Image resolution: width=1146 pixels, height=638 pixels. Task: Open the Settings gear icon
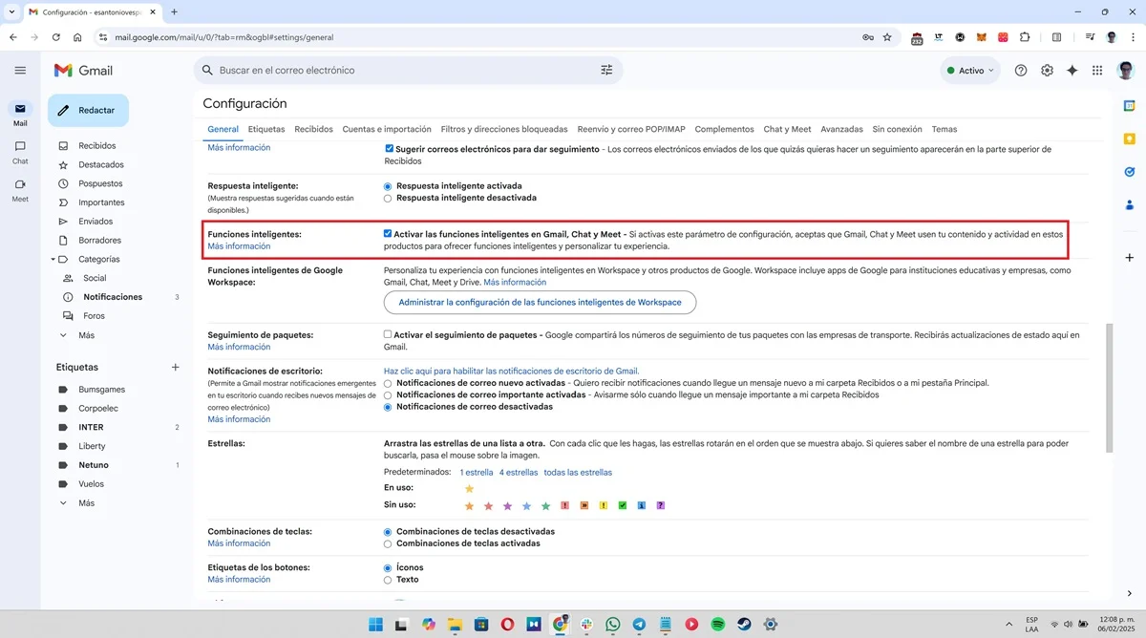click(x=1047, y=70)
